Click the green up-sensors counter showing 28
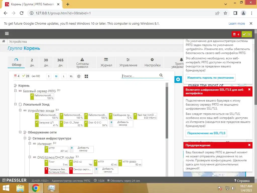Image resolution: width=257 pixels, height=193 pixels. (x=247, y=34)
